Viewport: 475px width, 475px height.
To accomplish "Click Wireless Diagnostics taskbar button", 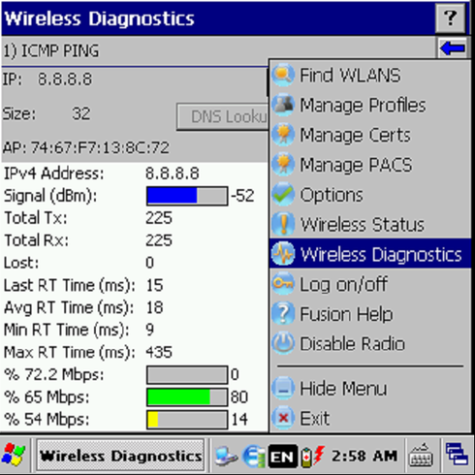I will pyautogui.click(x=120, y=456).
